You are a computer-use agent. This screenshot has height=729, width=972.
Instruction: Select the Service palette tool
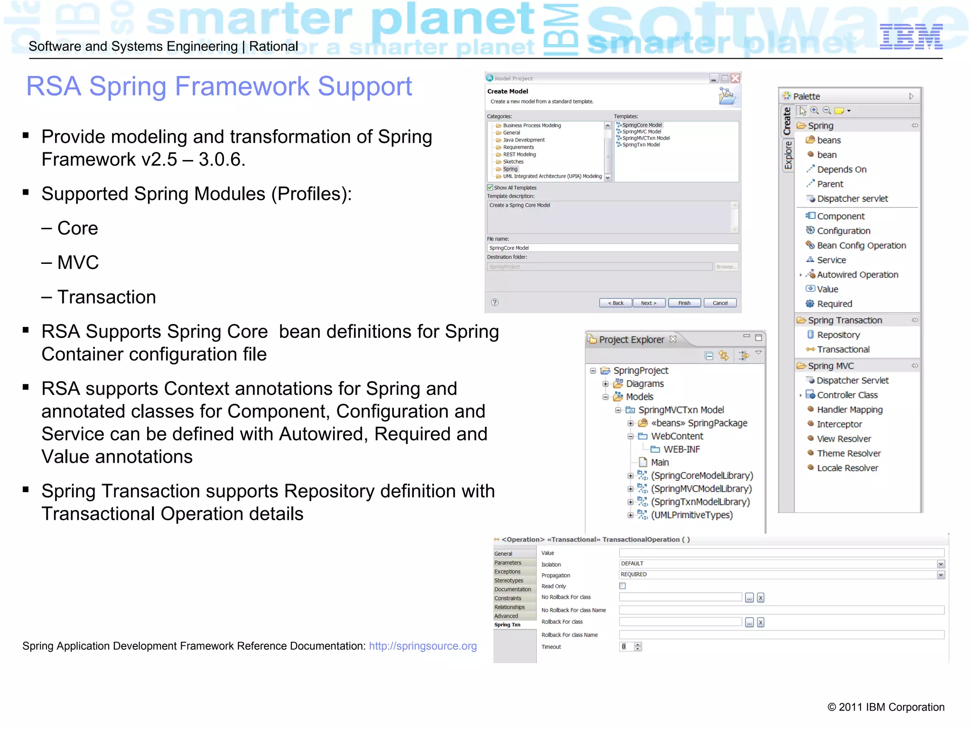[826, 260]
